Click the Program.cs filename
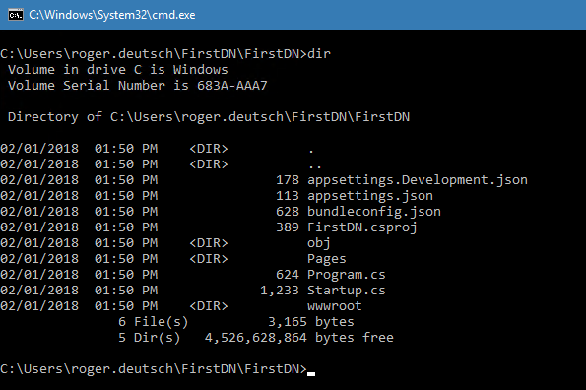 point(346,275)
